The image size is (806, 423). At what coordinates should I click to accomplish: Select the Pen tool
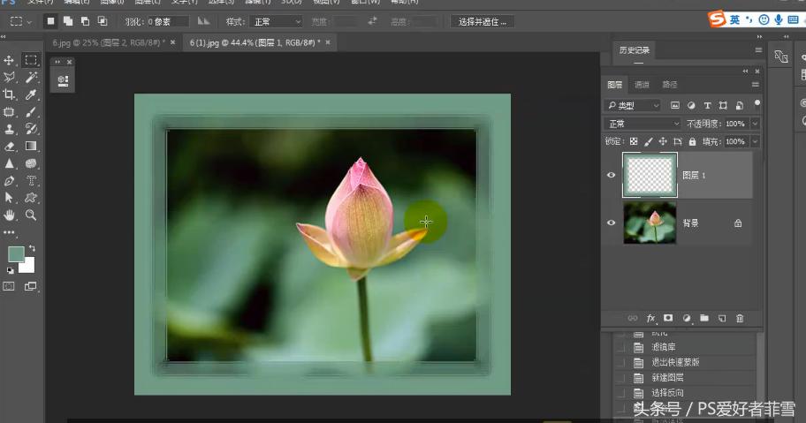[x=9, y=181]
